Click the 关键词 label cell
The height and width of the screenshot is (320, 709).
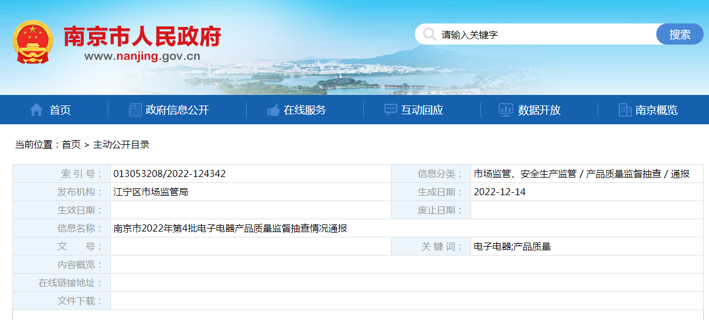[x=431, y=246]
